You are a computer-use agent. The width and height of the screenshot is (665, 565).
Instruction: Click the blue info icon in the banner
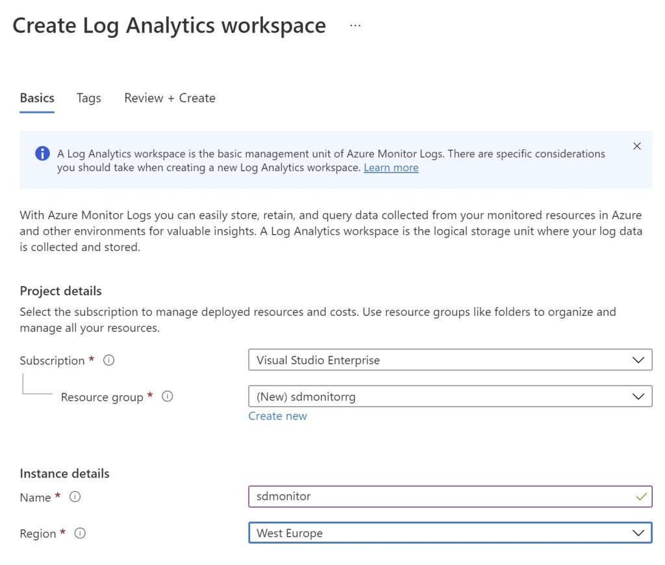tap(42, 154)
